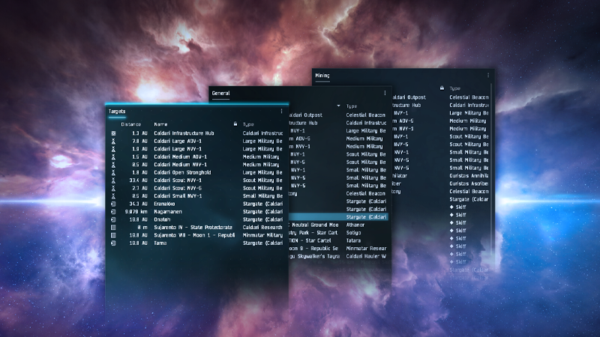Click the station icon for Sujarento VIII row
Viewport: 600px width, 337px height.
(113, 235)
